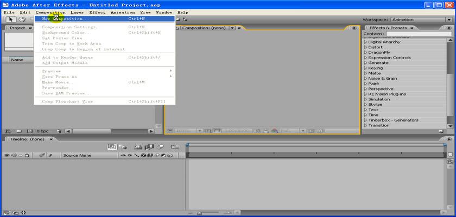Image resolution: width=456 pixels, height=217 pixels.
Task: Click the Contains search field
Action: [419, 34]
